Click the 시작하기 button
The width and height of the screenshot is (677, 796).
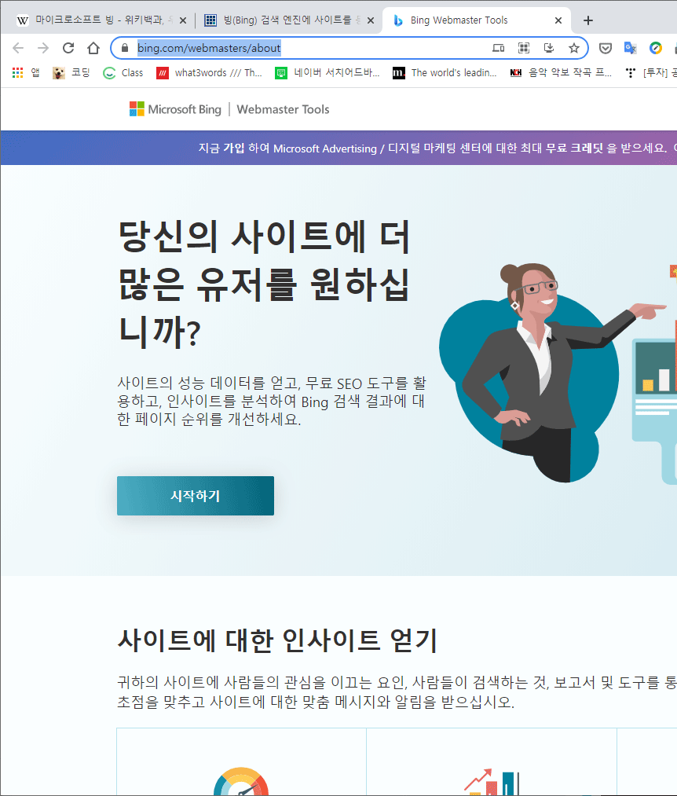click(196, 496)
